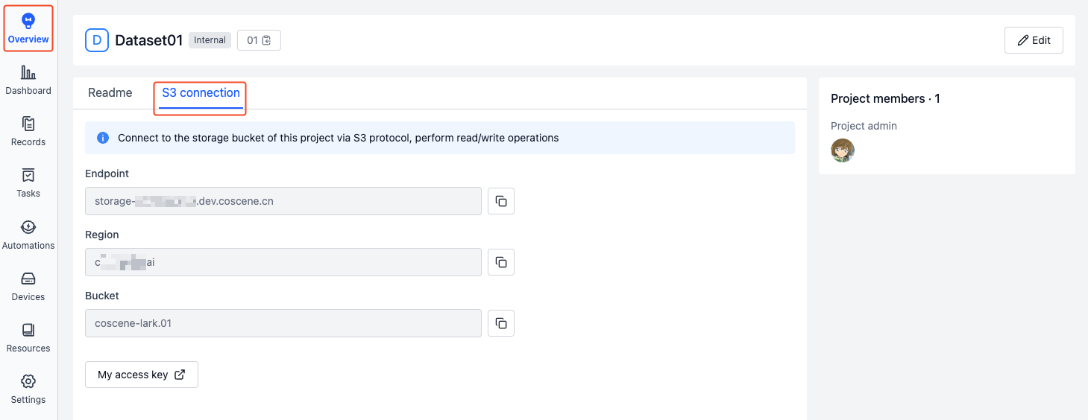Copy project ID 01 badge
1088x420 pixels.
259,40
